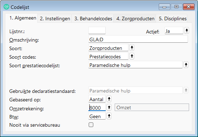Image resolution: width=198 pixels, height=137 pixels.
Task: Maximize the Codelijst window
Action: tap(176, 7)
